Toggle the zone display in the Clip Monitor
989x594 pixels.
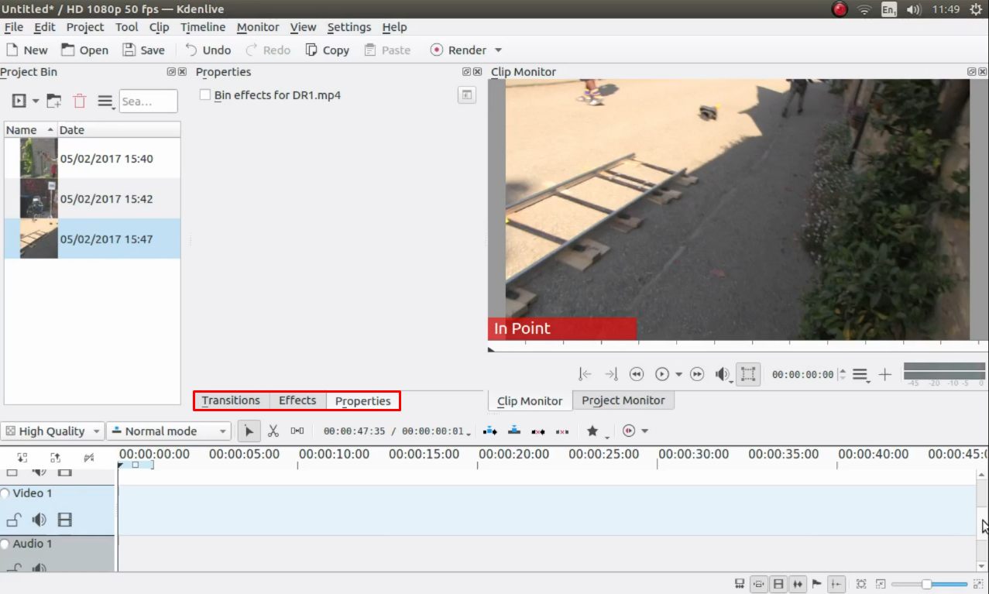[x=747, y=373]
